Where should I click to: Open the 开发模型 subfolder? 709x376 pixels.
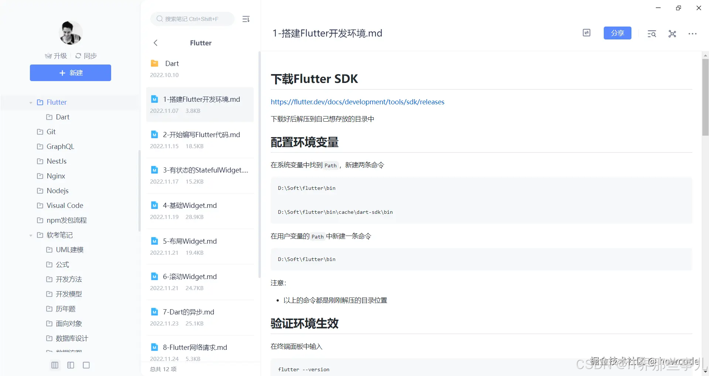point(69,294)
